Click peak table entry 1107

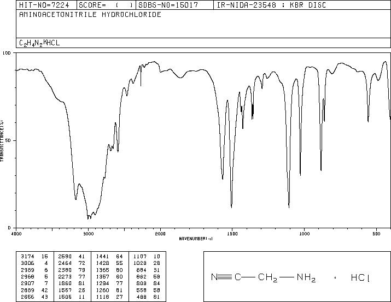click(x=140, y=257)
